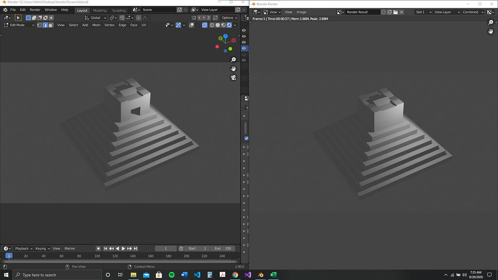Click frame 40 on the timeline
Viewport: 498px width, 280px height.
point(43,255)
